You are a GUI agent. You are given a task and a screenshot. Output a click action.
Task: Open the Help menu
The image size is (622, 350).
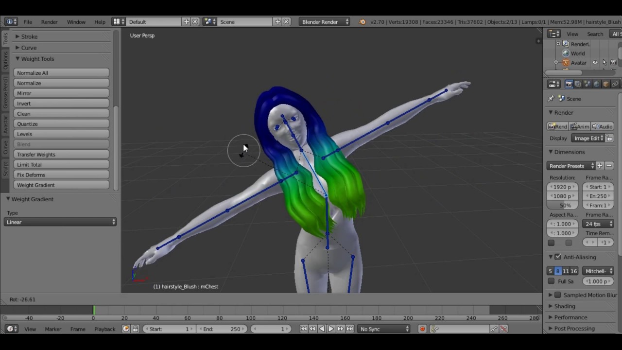click(100, 22)
